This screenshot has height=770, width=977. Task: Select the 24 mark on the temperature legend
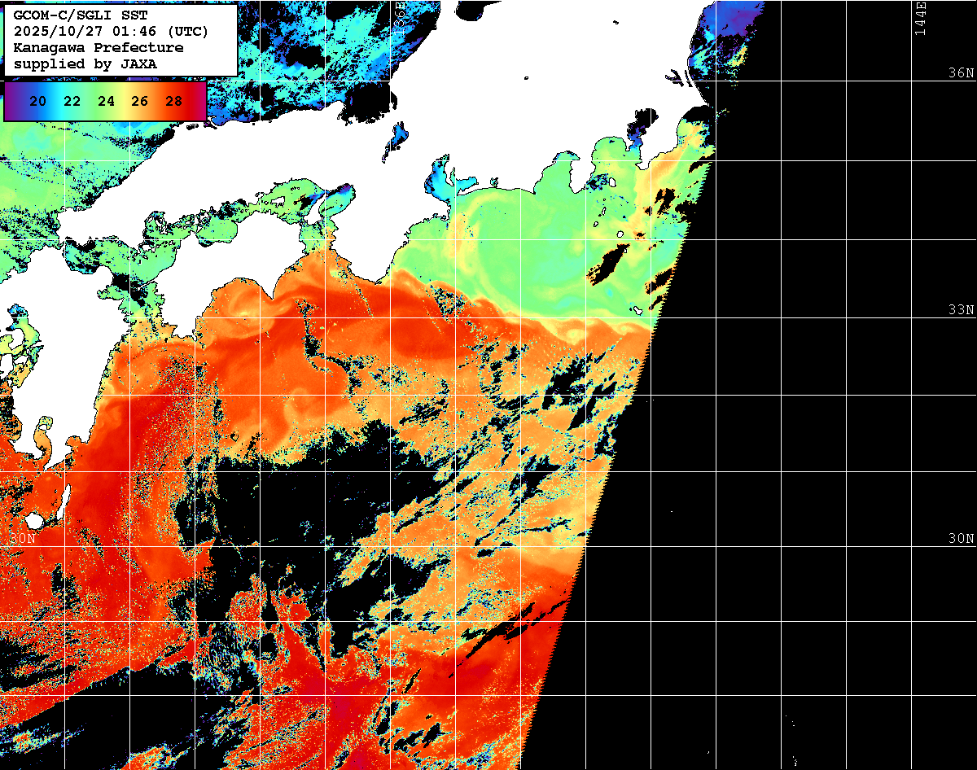coord(106,102)
